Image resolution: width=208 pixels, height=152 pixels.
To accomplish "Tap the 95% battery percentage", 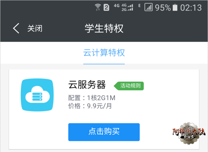I will click(x=163, y=8).
